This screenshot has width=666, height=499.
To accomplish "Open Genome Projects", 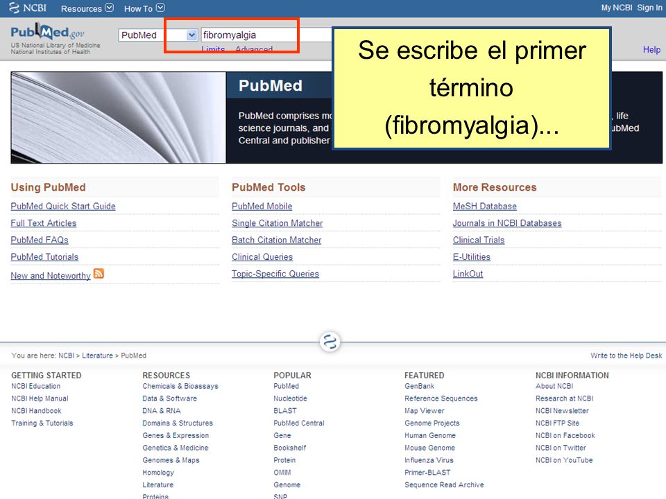I will pos(432,423).
